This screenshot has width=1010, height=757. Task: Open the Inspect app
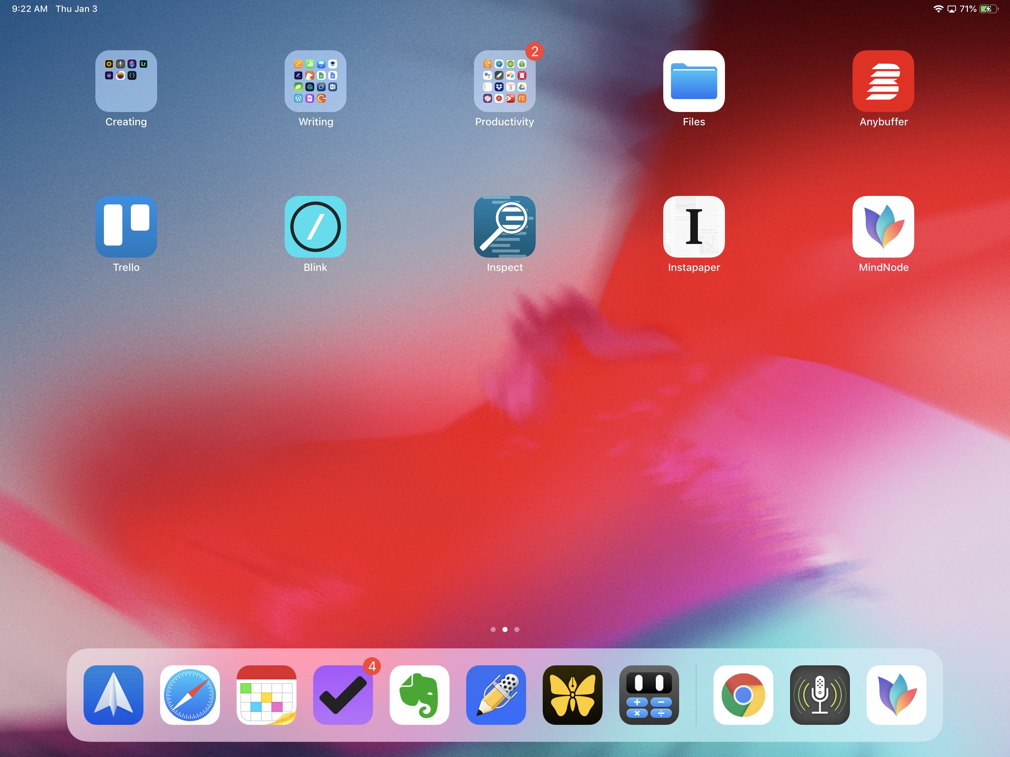[x=505, y=227]
